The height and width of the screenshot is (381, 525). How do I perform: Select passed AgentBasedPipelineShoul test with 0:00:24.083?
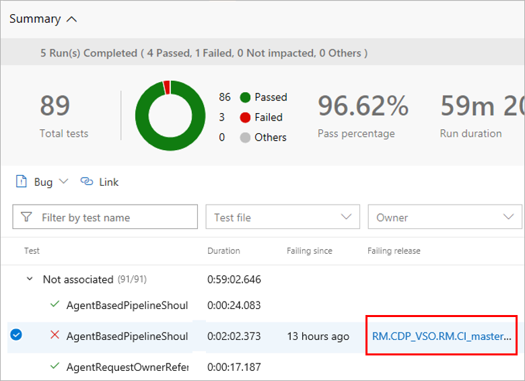[x=127, y=306]
